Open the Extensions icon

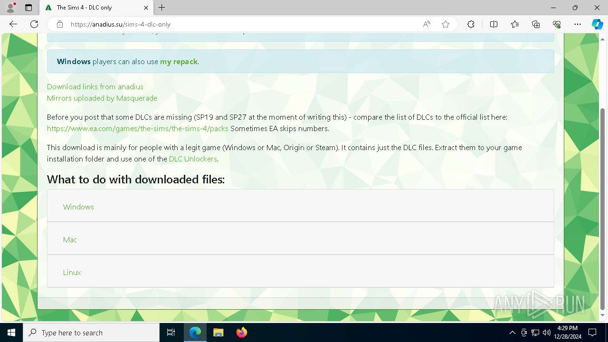click(471, 24)
